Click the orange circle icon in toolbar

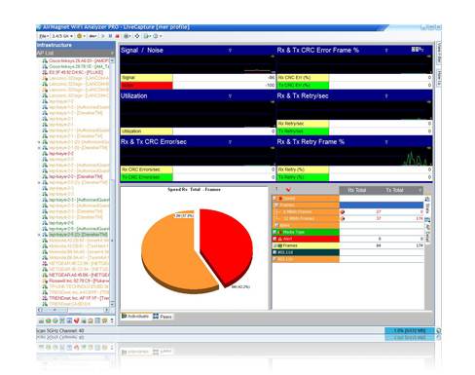pyautogui.click(x=79, y=36)
